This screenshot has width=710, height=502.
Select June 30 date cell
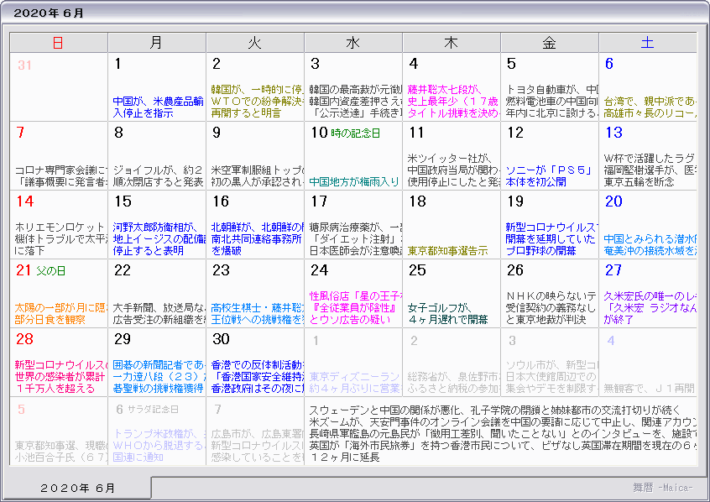pyautogui.click(x=255, y=361)
